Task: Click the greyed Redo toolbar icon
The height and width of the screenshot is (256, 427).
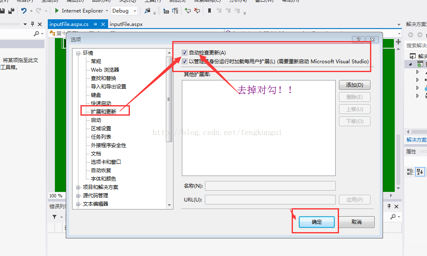Action: pyautogui.click(x=39, y=11)
